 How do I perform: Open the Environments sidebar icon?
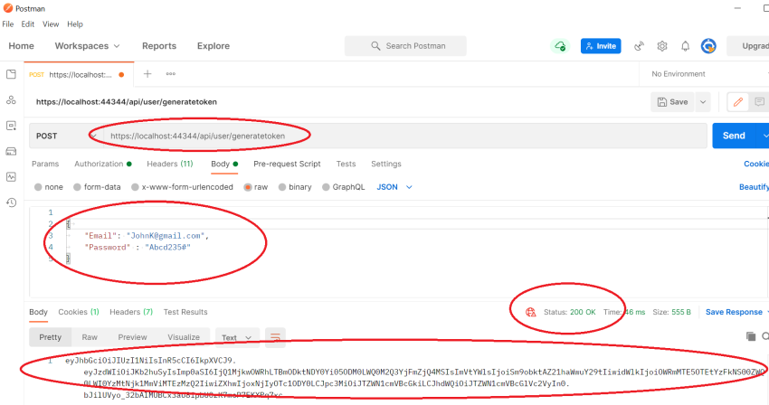click(x=11, y=126)
